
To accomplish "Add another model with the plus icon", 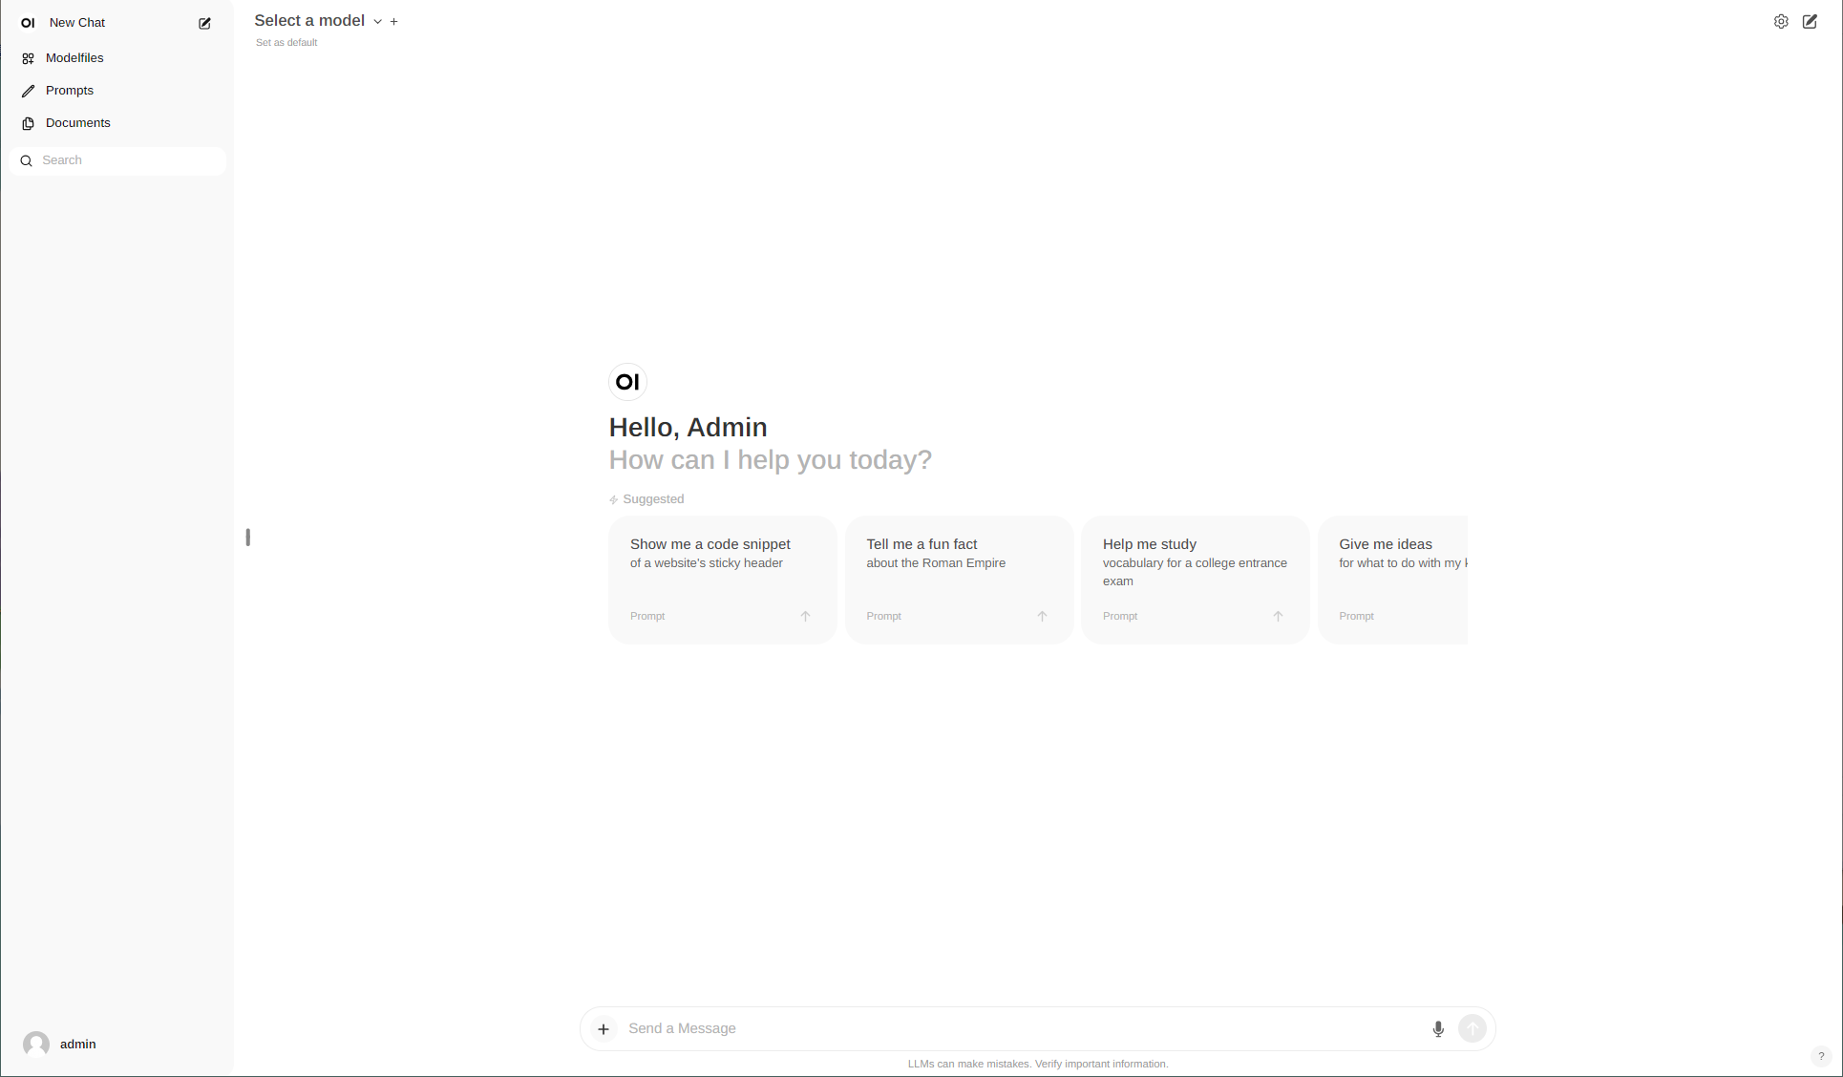I will click(394, 21).
